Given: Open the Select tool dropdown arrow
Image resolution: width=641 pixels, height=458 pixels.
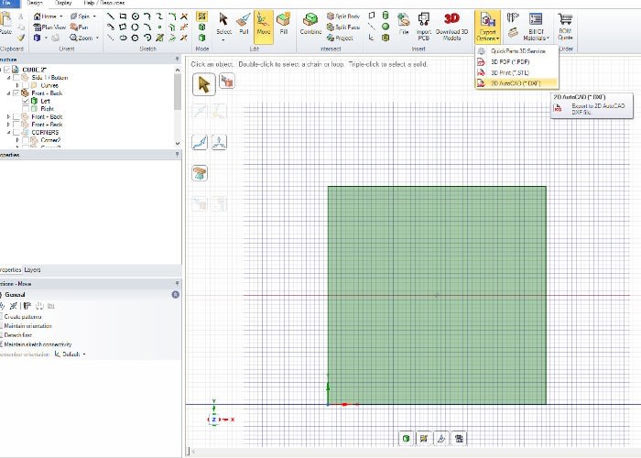Looking at the screenshot, I should point(223,40).
